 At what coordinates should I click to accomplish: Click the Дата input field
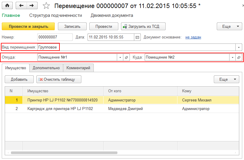[111, 37]
